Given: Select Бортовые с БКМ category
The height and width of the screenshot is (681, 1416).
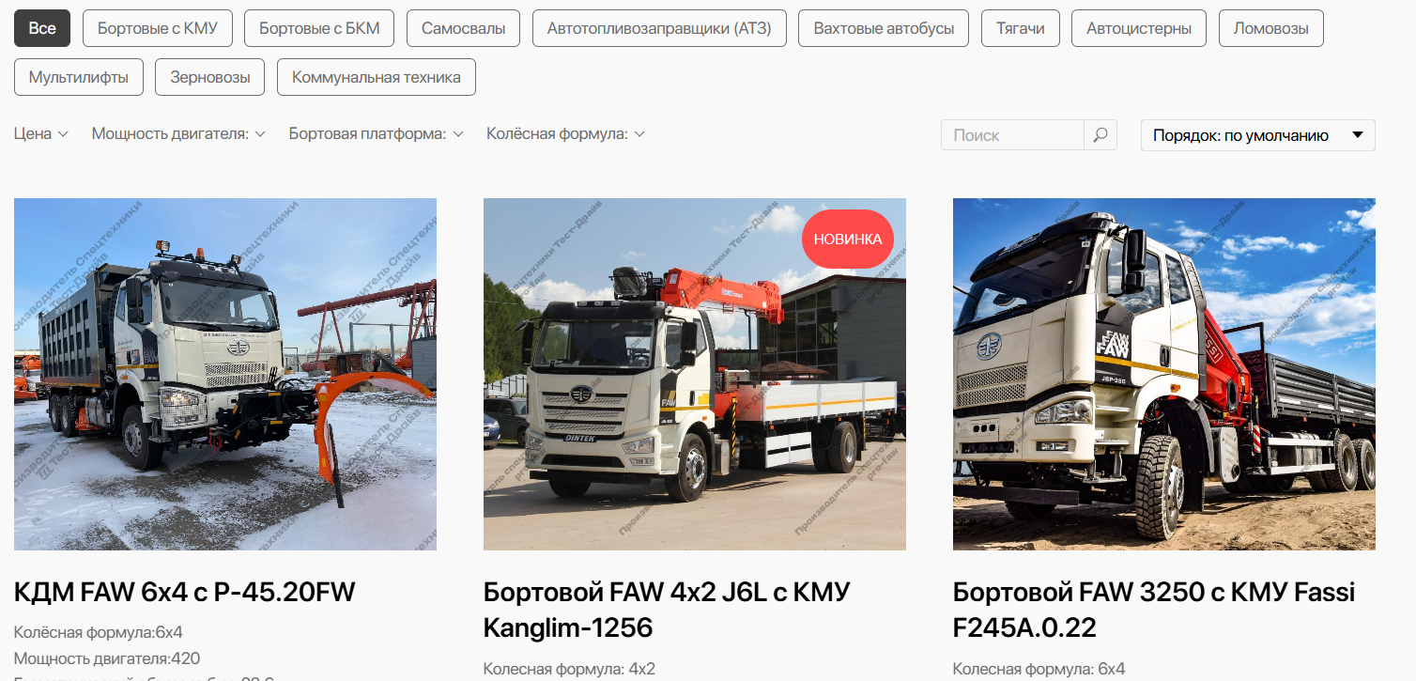Looking at the screenshot, I should point(319,28).
